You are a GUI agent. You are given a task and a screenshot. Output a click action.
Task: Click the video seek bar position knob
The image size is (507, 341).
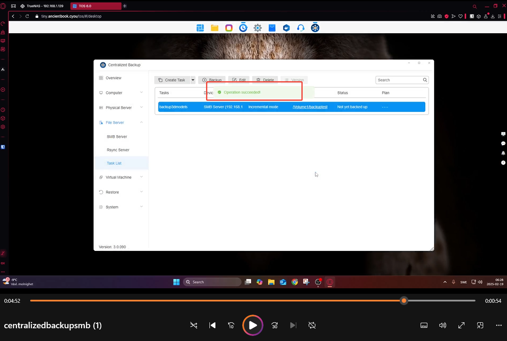404,301
